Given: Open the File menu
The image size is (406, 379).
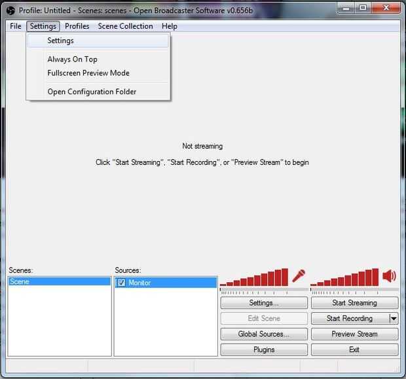Looking at the screenshot, I should coord(16,26).
